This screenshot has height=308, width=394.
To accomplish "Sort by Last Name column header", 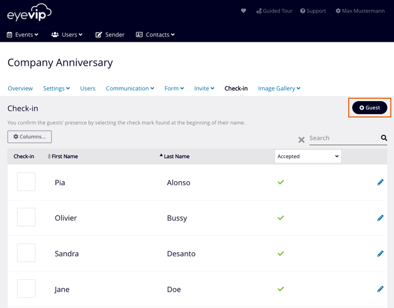I will tap(176, 156).
